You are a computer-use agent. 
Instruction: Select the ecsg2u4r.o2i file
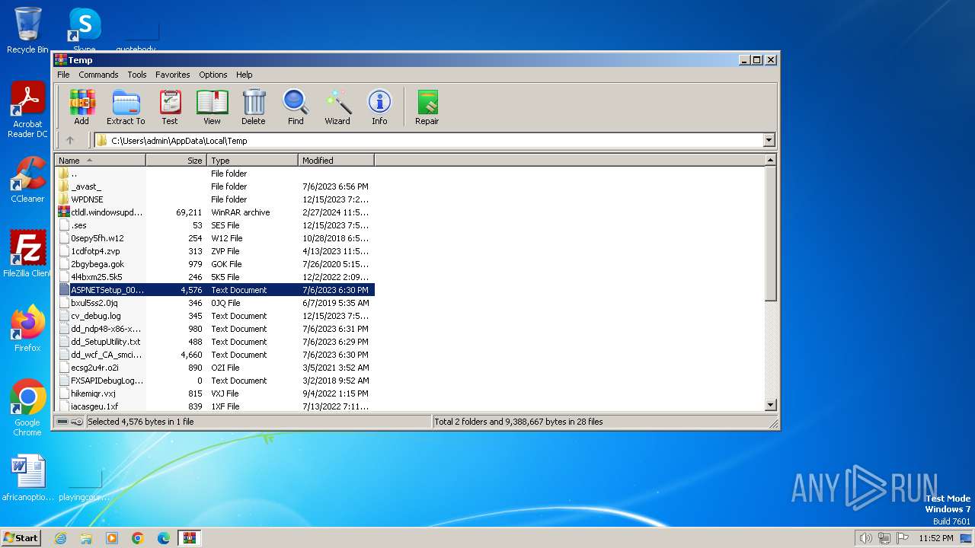click(215, 368)
